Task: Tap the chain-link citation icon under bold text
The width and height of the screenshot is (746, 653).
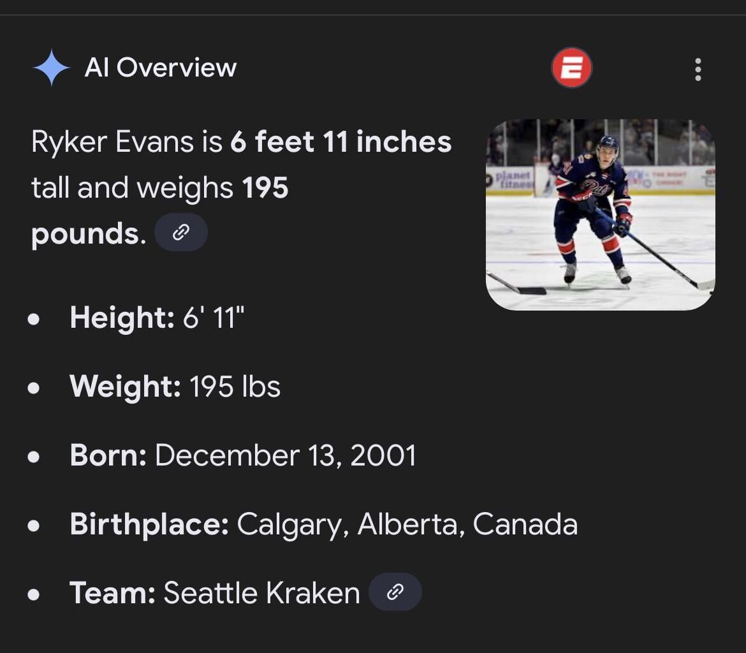Action: (180, 231)
